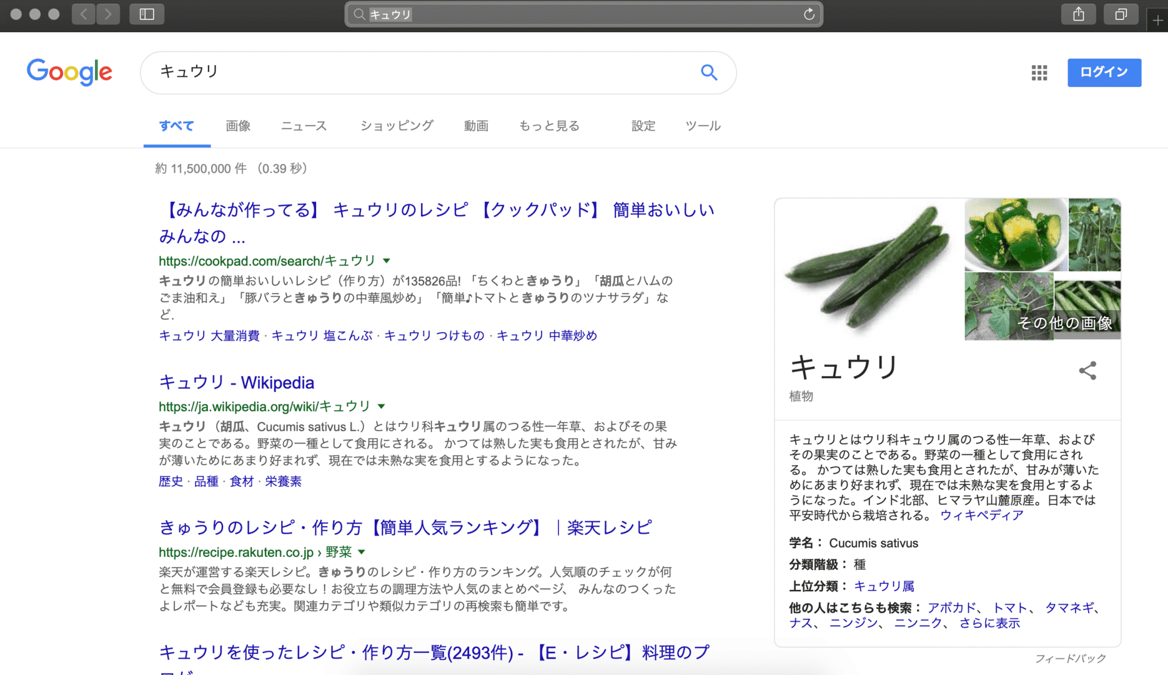The height and width of the screenshot is (675, 1168).
Task: Open the 楽天レシピ ranking result
Action: point(405,527)
